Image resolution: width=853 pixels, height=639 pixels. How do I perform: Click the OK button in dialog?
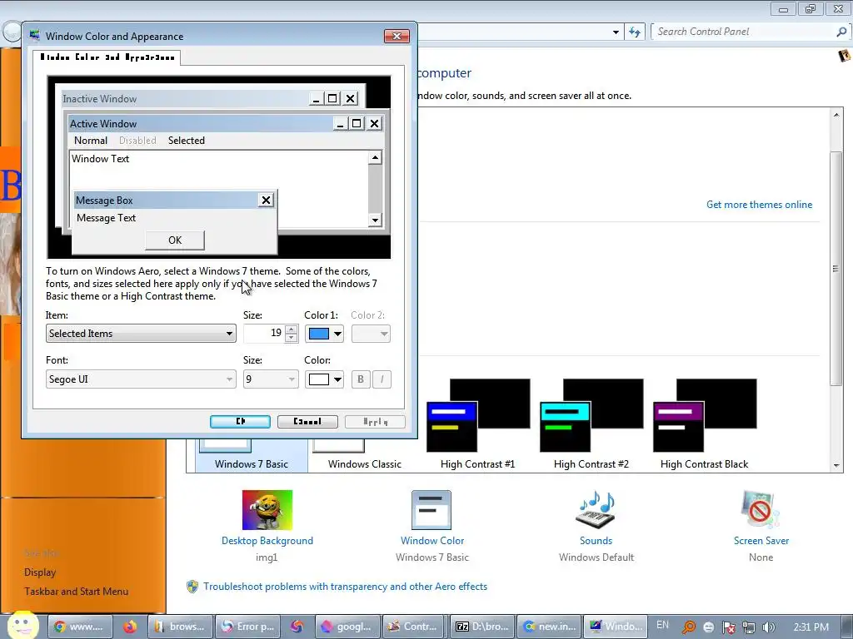click(x=241, y=422)
